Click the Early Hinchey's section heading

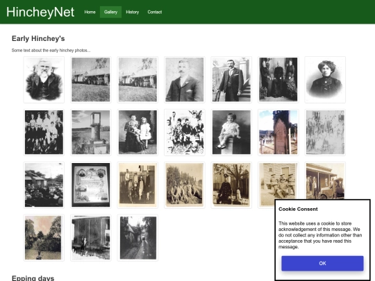[x=38, y=38]
